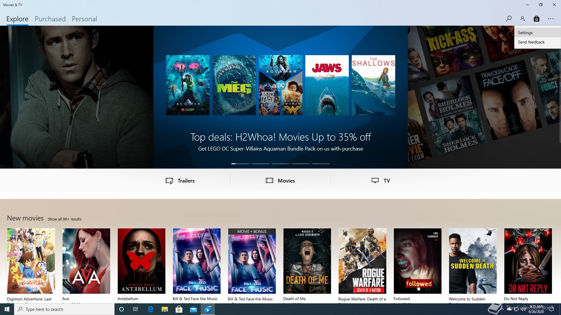Screen dimensions: 561x315
Task: Click the Type here to search box
Action: [64, 309]
